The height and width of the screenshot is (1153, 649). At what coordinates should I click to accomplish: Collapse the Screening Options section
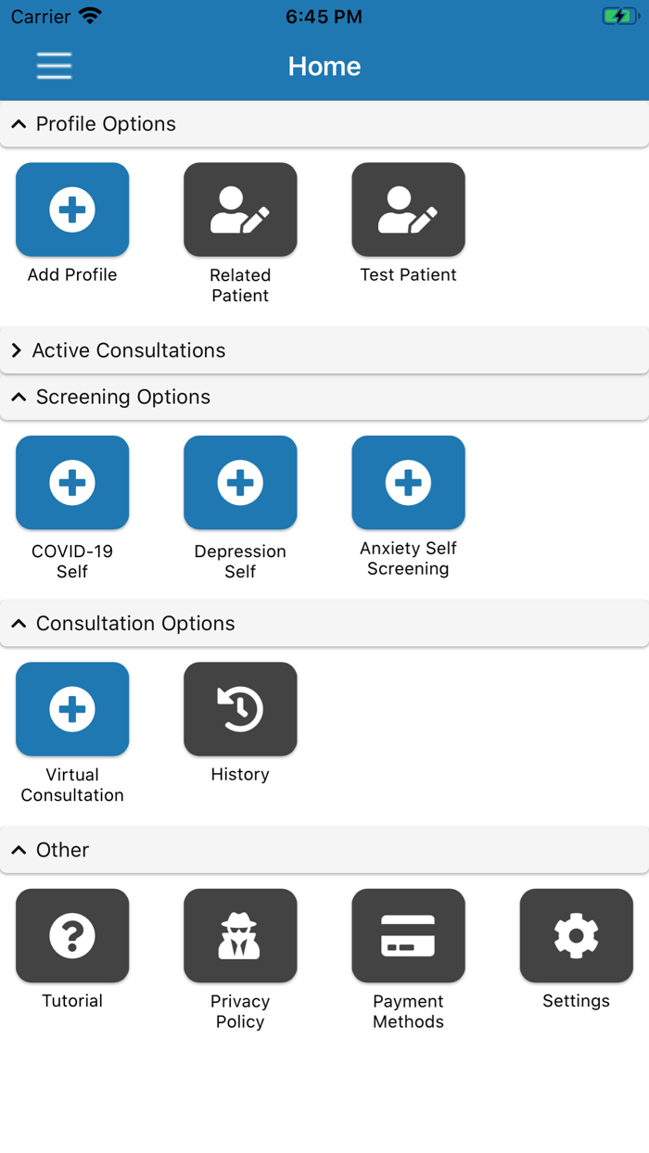pyautogui.click(x=19, y=397)
